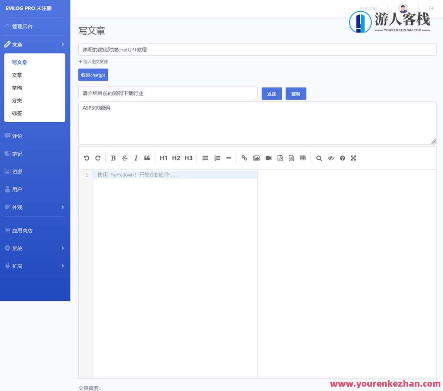Insert a video
This screenshot has height=391, width=443.
pyautogui.click(x=268, y=158)
